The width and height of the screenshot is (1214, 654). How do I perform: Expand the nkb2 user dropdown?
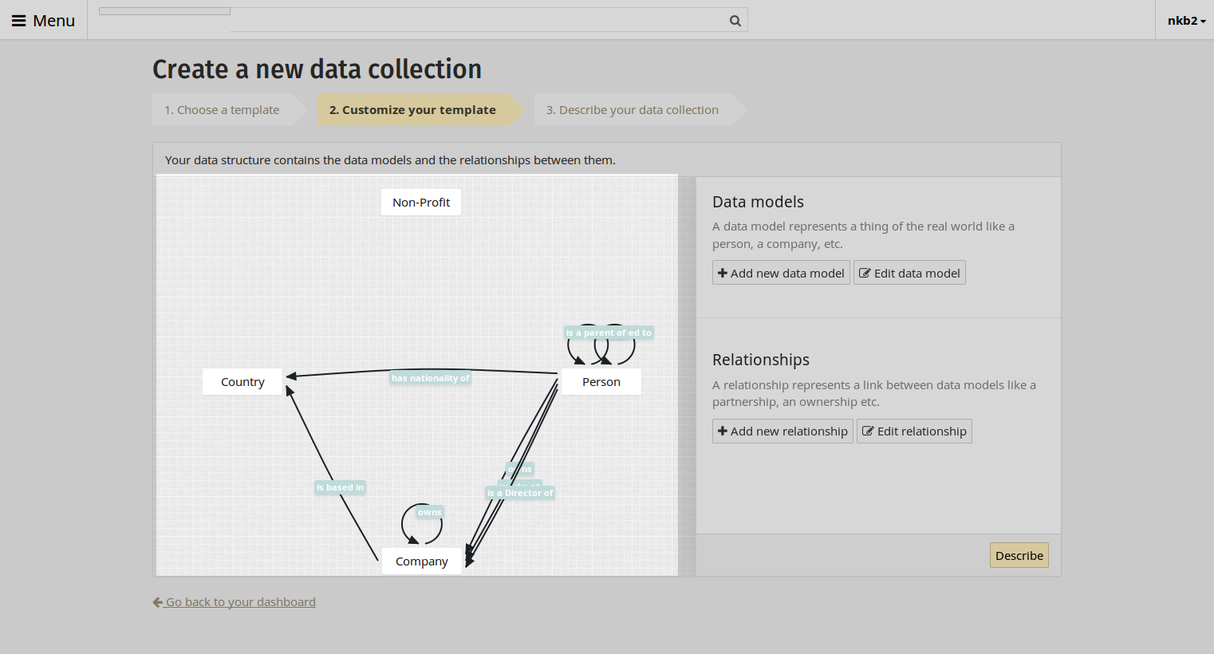pos(1186,21)
